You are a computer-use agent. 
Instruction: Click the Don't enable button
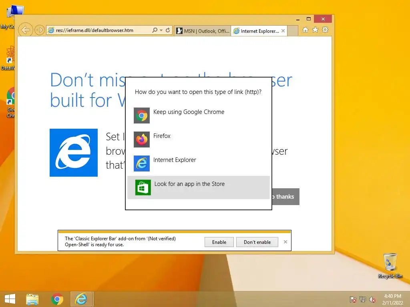[257, 242]
